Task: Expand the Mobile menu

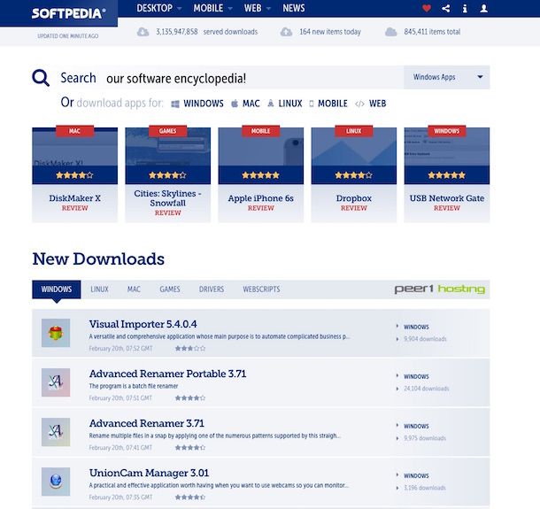Action: coord(212,8)
